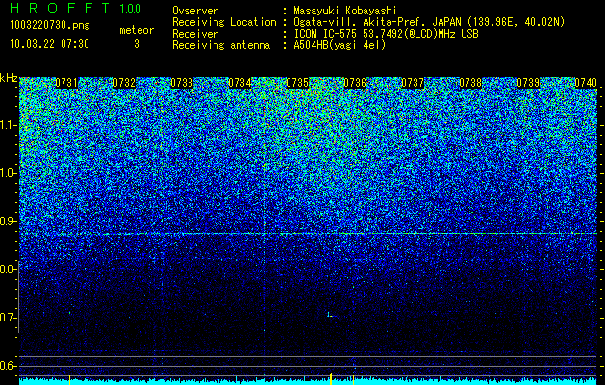Click the 0740 time marker
The image size is (605, 385).
pos(586,83)
